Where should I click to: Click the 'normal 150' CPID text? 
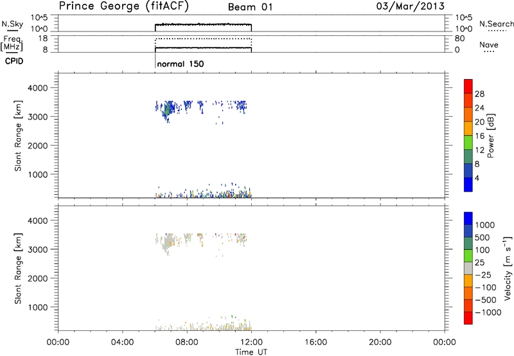click(181, 64)
